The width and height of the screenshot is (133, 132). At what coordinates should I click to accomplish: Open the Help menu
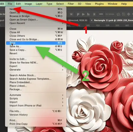[124, 4]
